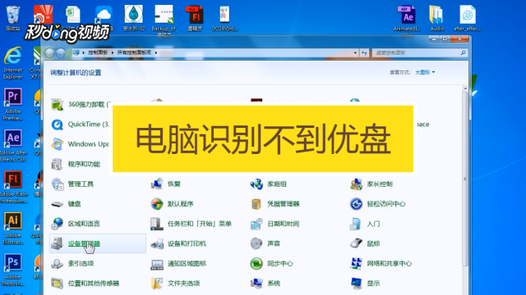Click the vertical scrollbar thumb
This screenshot has height=295, width=526.
tap(465, 179)
